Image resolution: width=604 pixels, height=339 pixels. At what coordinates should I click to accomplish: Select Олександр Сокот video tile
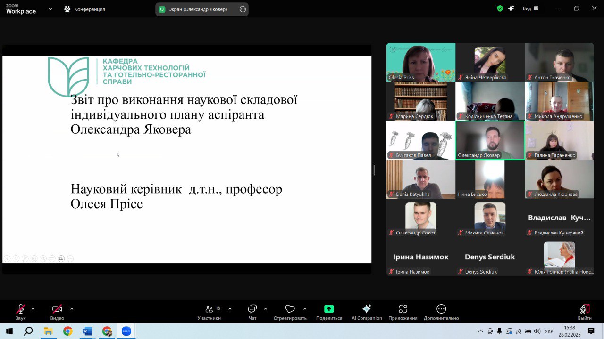tap(421, 218)
